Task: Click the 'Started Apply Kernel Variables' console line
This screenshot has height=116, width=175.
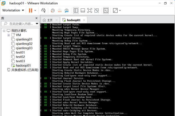Action: (73, 62)
